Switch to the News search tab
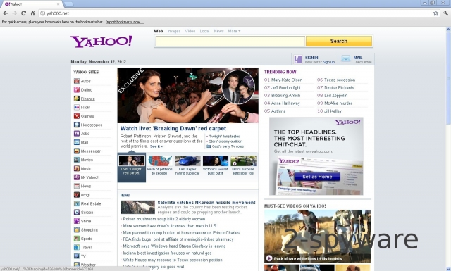This screenshot has height=271, width=451. [x=218, y=31]
